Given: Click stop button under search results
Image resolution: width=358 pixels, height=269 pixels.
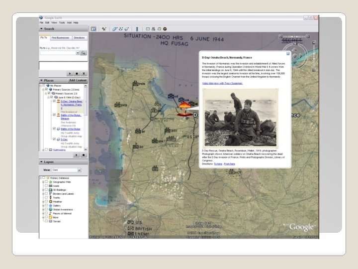Looking at the screenshot, I should pyautogui.click(x=77, y=74).
